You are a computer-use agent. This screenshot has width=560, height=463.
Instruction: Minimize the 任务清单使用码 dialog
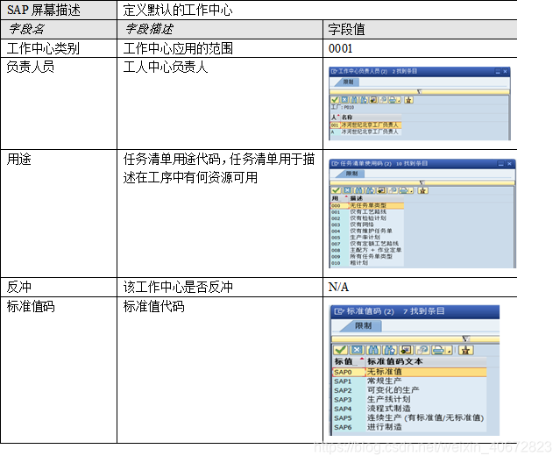[500, 164]
